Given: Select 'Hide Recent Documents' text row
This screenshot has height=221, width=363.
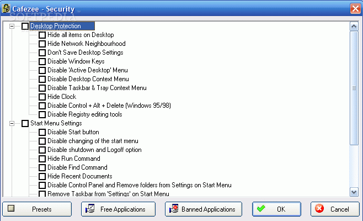Looking at the screenshot, I should tap(80, 176).
